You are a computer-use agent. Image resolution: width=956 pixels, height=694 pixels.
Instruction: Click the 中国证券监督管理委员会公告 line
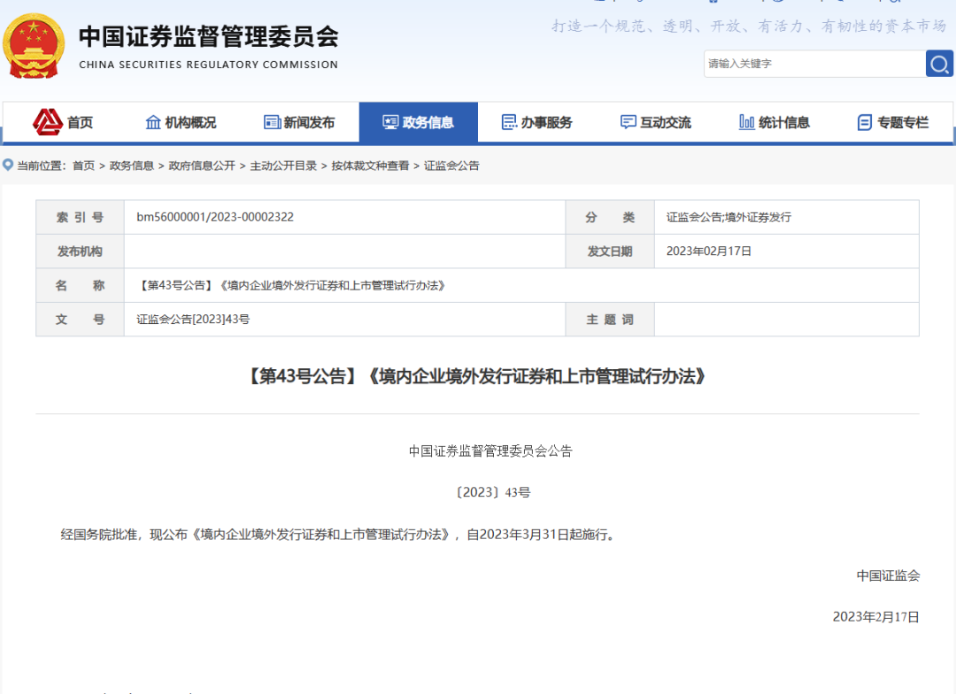coord(490,451)
